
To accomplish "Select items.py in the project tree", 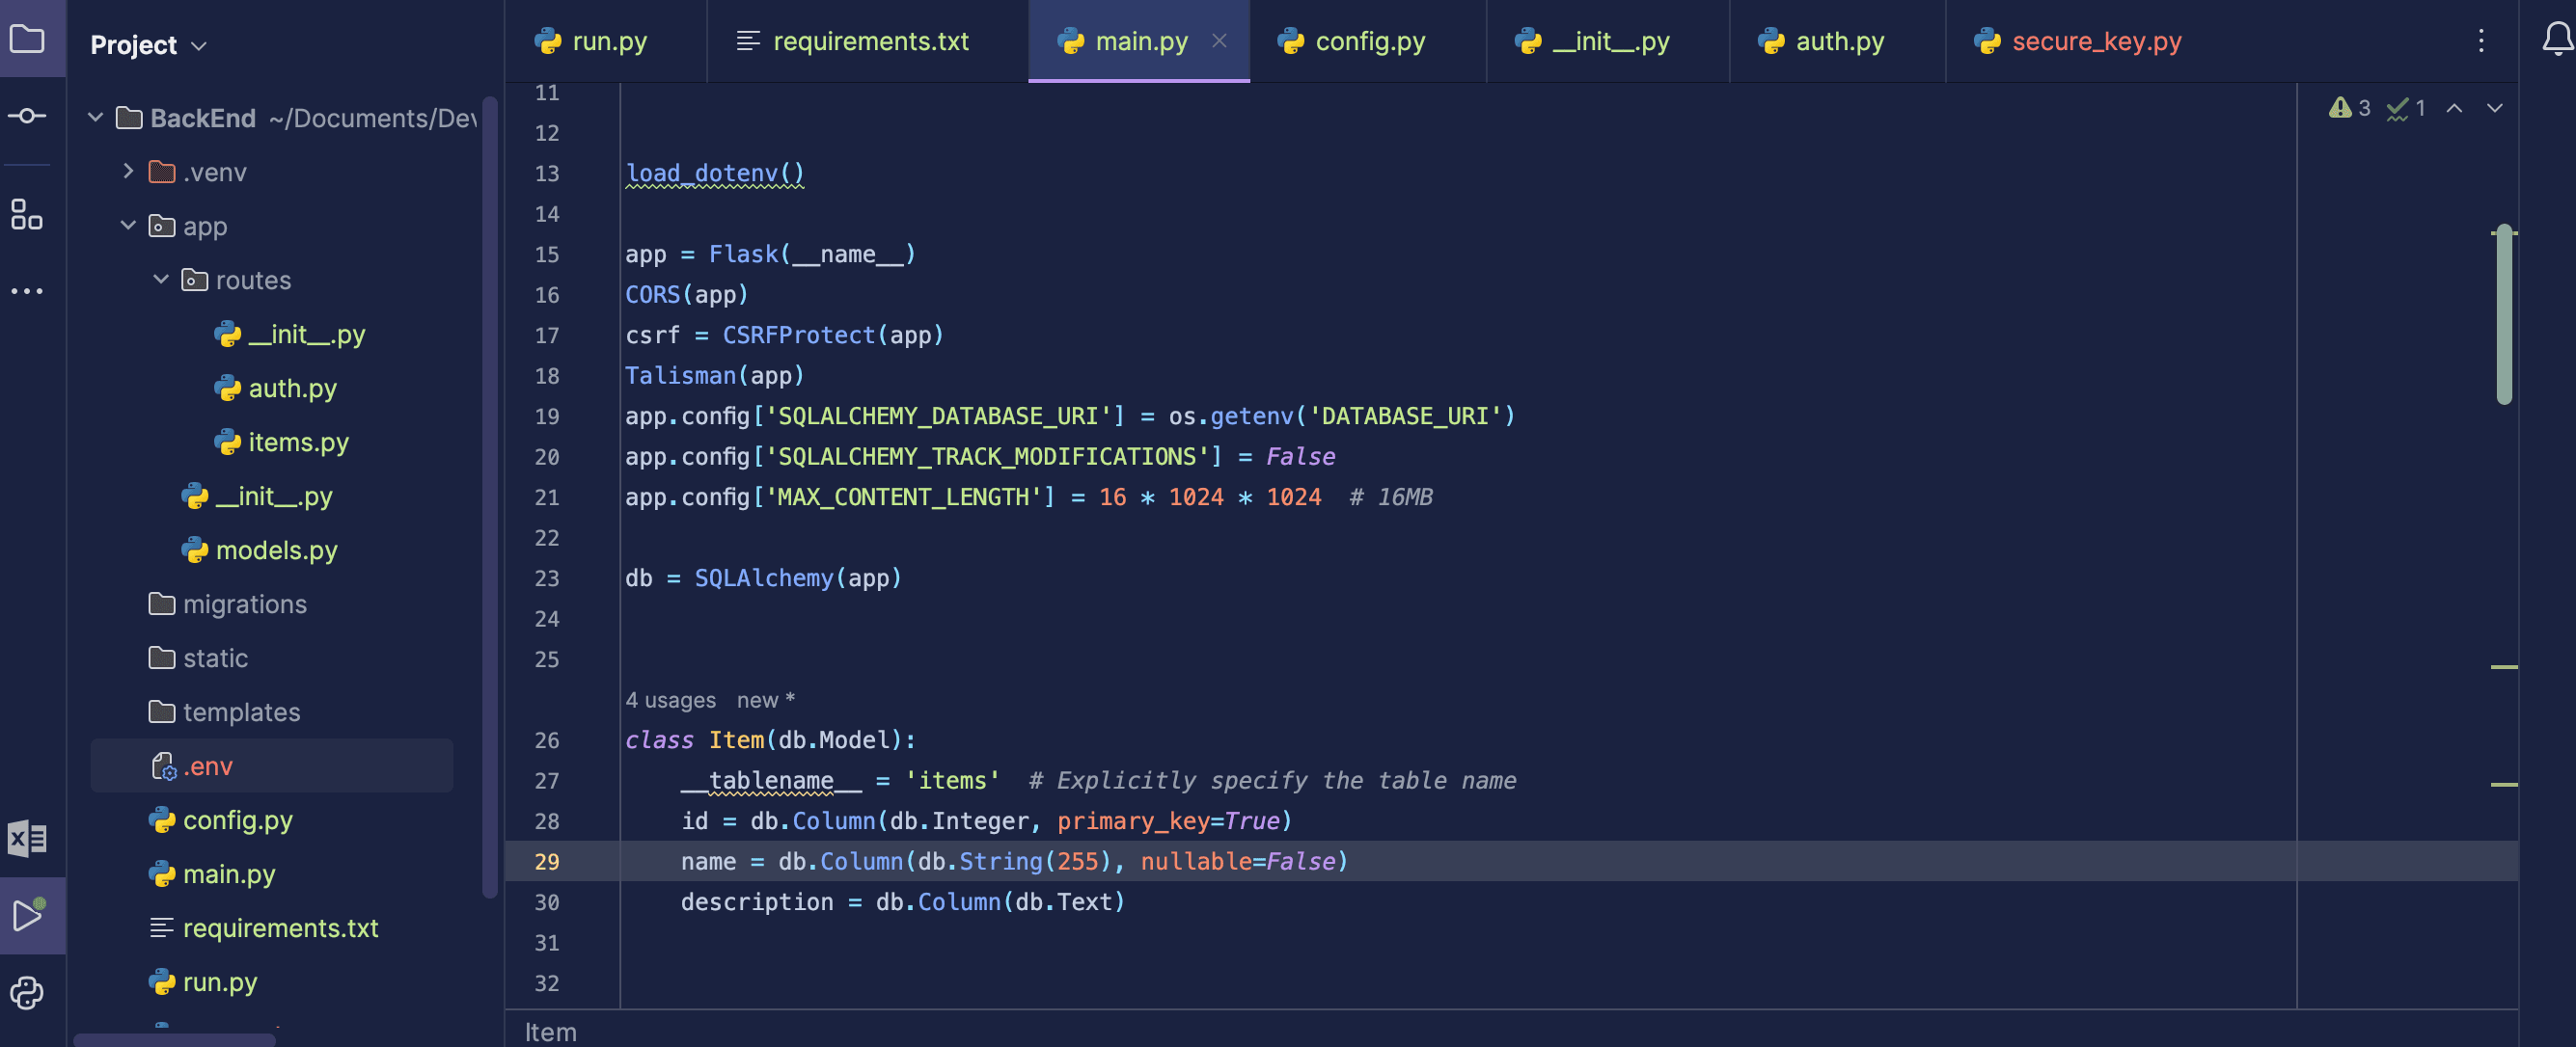I will (281, 442).
